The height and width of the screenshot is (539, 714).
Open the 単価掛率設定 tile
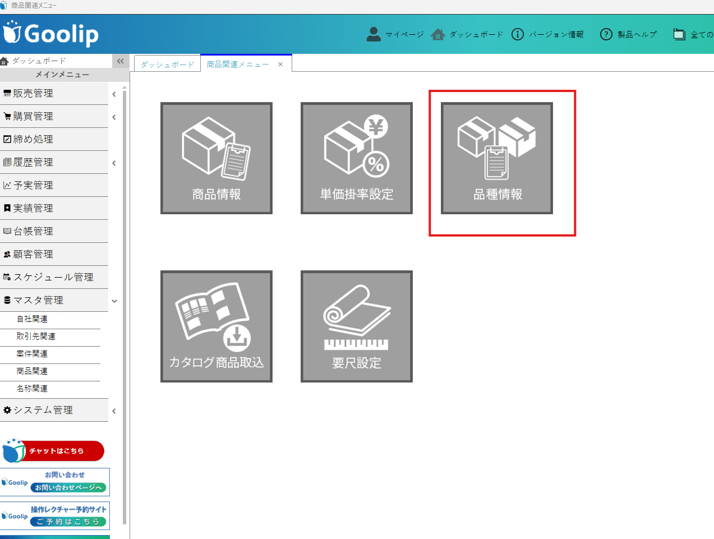pos(357,158)
